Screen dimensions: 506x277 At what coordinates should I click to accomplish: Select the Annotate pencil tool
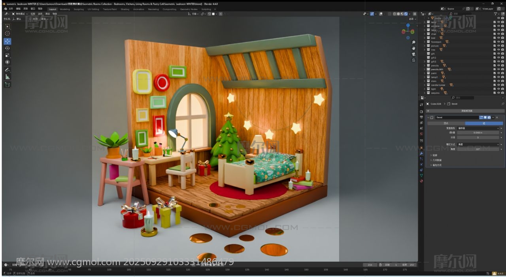[8, 69]
